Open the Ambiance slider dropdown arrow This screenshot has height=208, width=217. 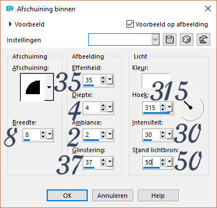click(110, 134)
